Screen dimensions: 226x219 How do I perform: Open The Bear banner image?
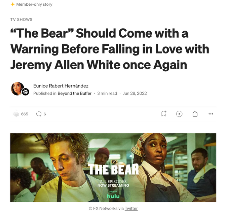[113, 168]
